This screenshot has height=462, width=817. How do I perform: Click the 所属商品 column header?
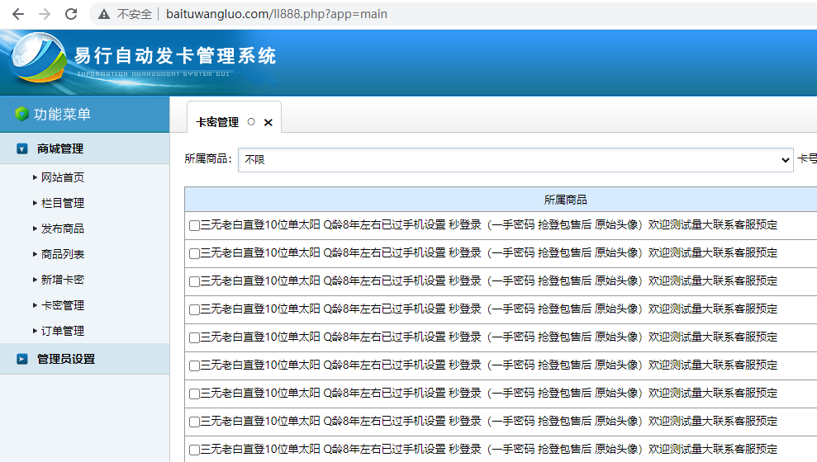[565, 200]
